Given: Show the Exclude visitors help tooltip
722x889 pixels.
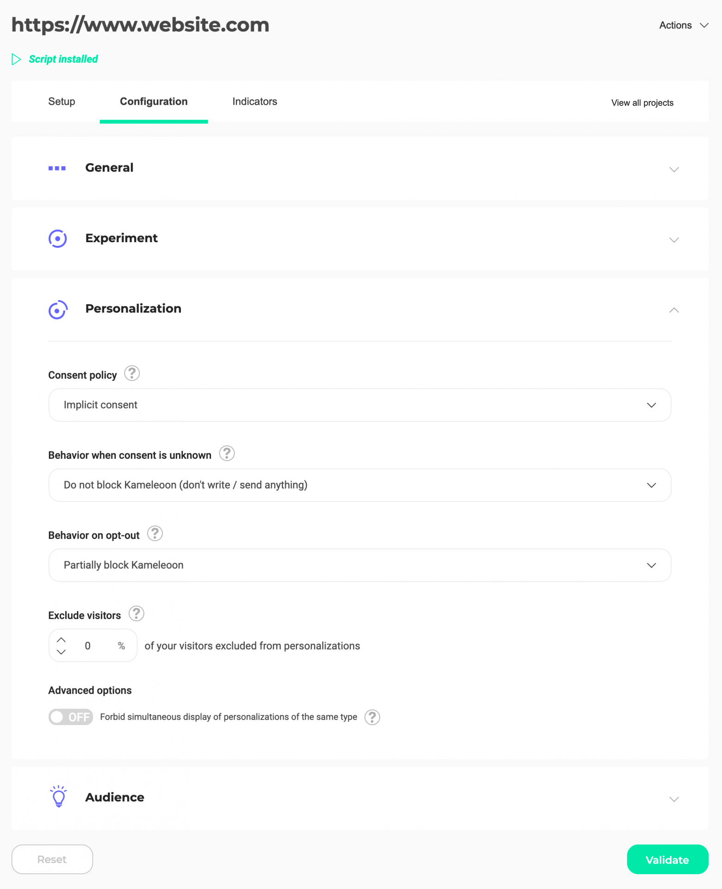Looking at the screenshot, I should pos(137,614).
